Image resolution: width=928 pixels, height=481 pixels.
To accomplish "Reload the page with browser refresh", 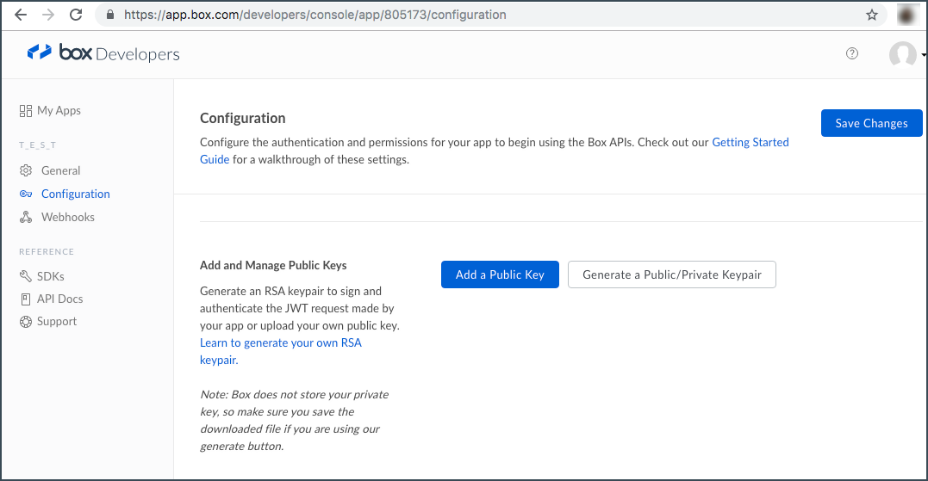I will [76, 15].
